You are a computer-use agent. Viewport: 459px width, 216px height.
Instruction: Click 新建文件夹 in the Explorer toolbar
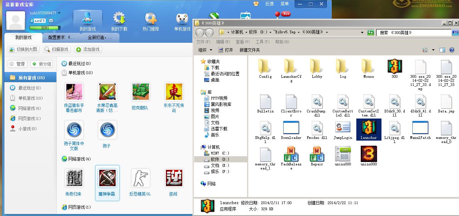(x=250, y=50)
